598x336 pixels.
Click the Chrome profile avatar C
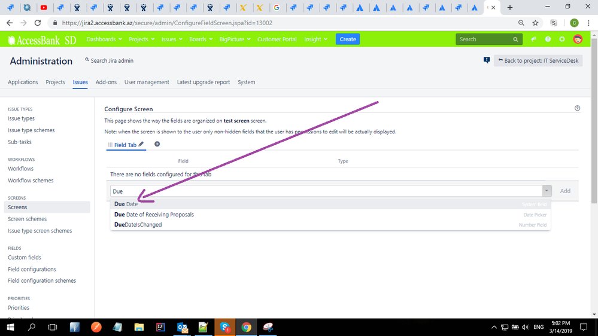click(x=574, y=23)
